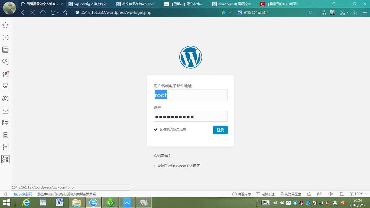The width and height of the screenshot is (370, 208).
Task: Expand the scissors screenshot dropdown arrow
Action: click(x=347, y=13)
